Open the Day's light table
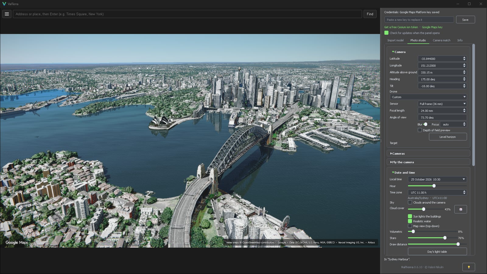The image size is (487, 274). [437, 251]
